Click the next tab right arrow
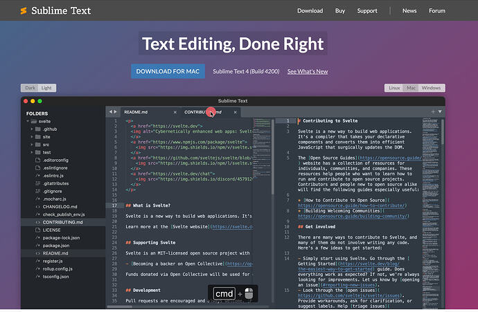The height and width of the screenshot is (312, 478). coord(115,111)
